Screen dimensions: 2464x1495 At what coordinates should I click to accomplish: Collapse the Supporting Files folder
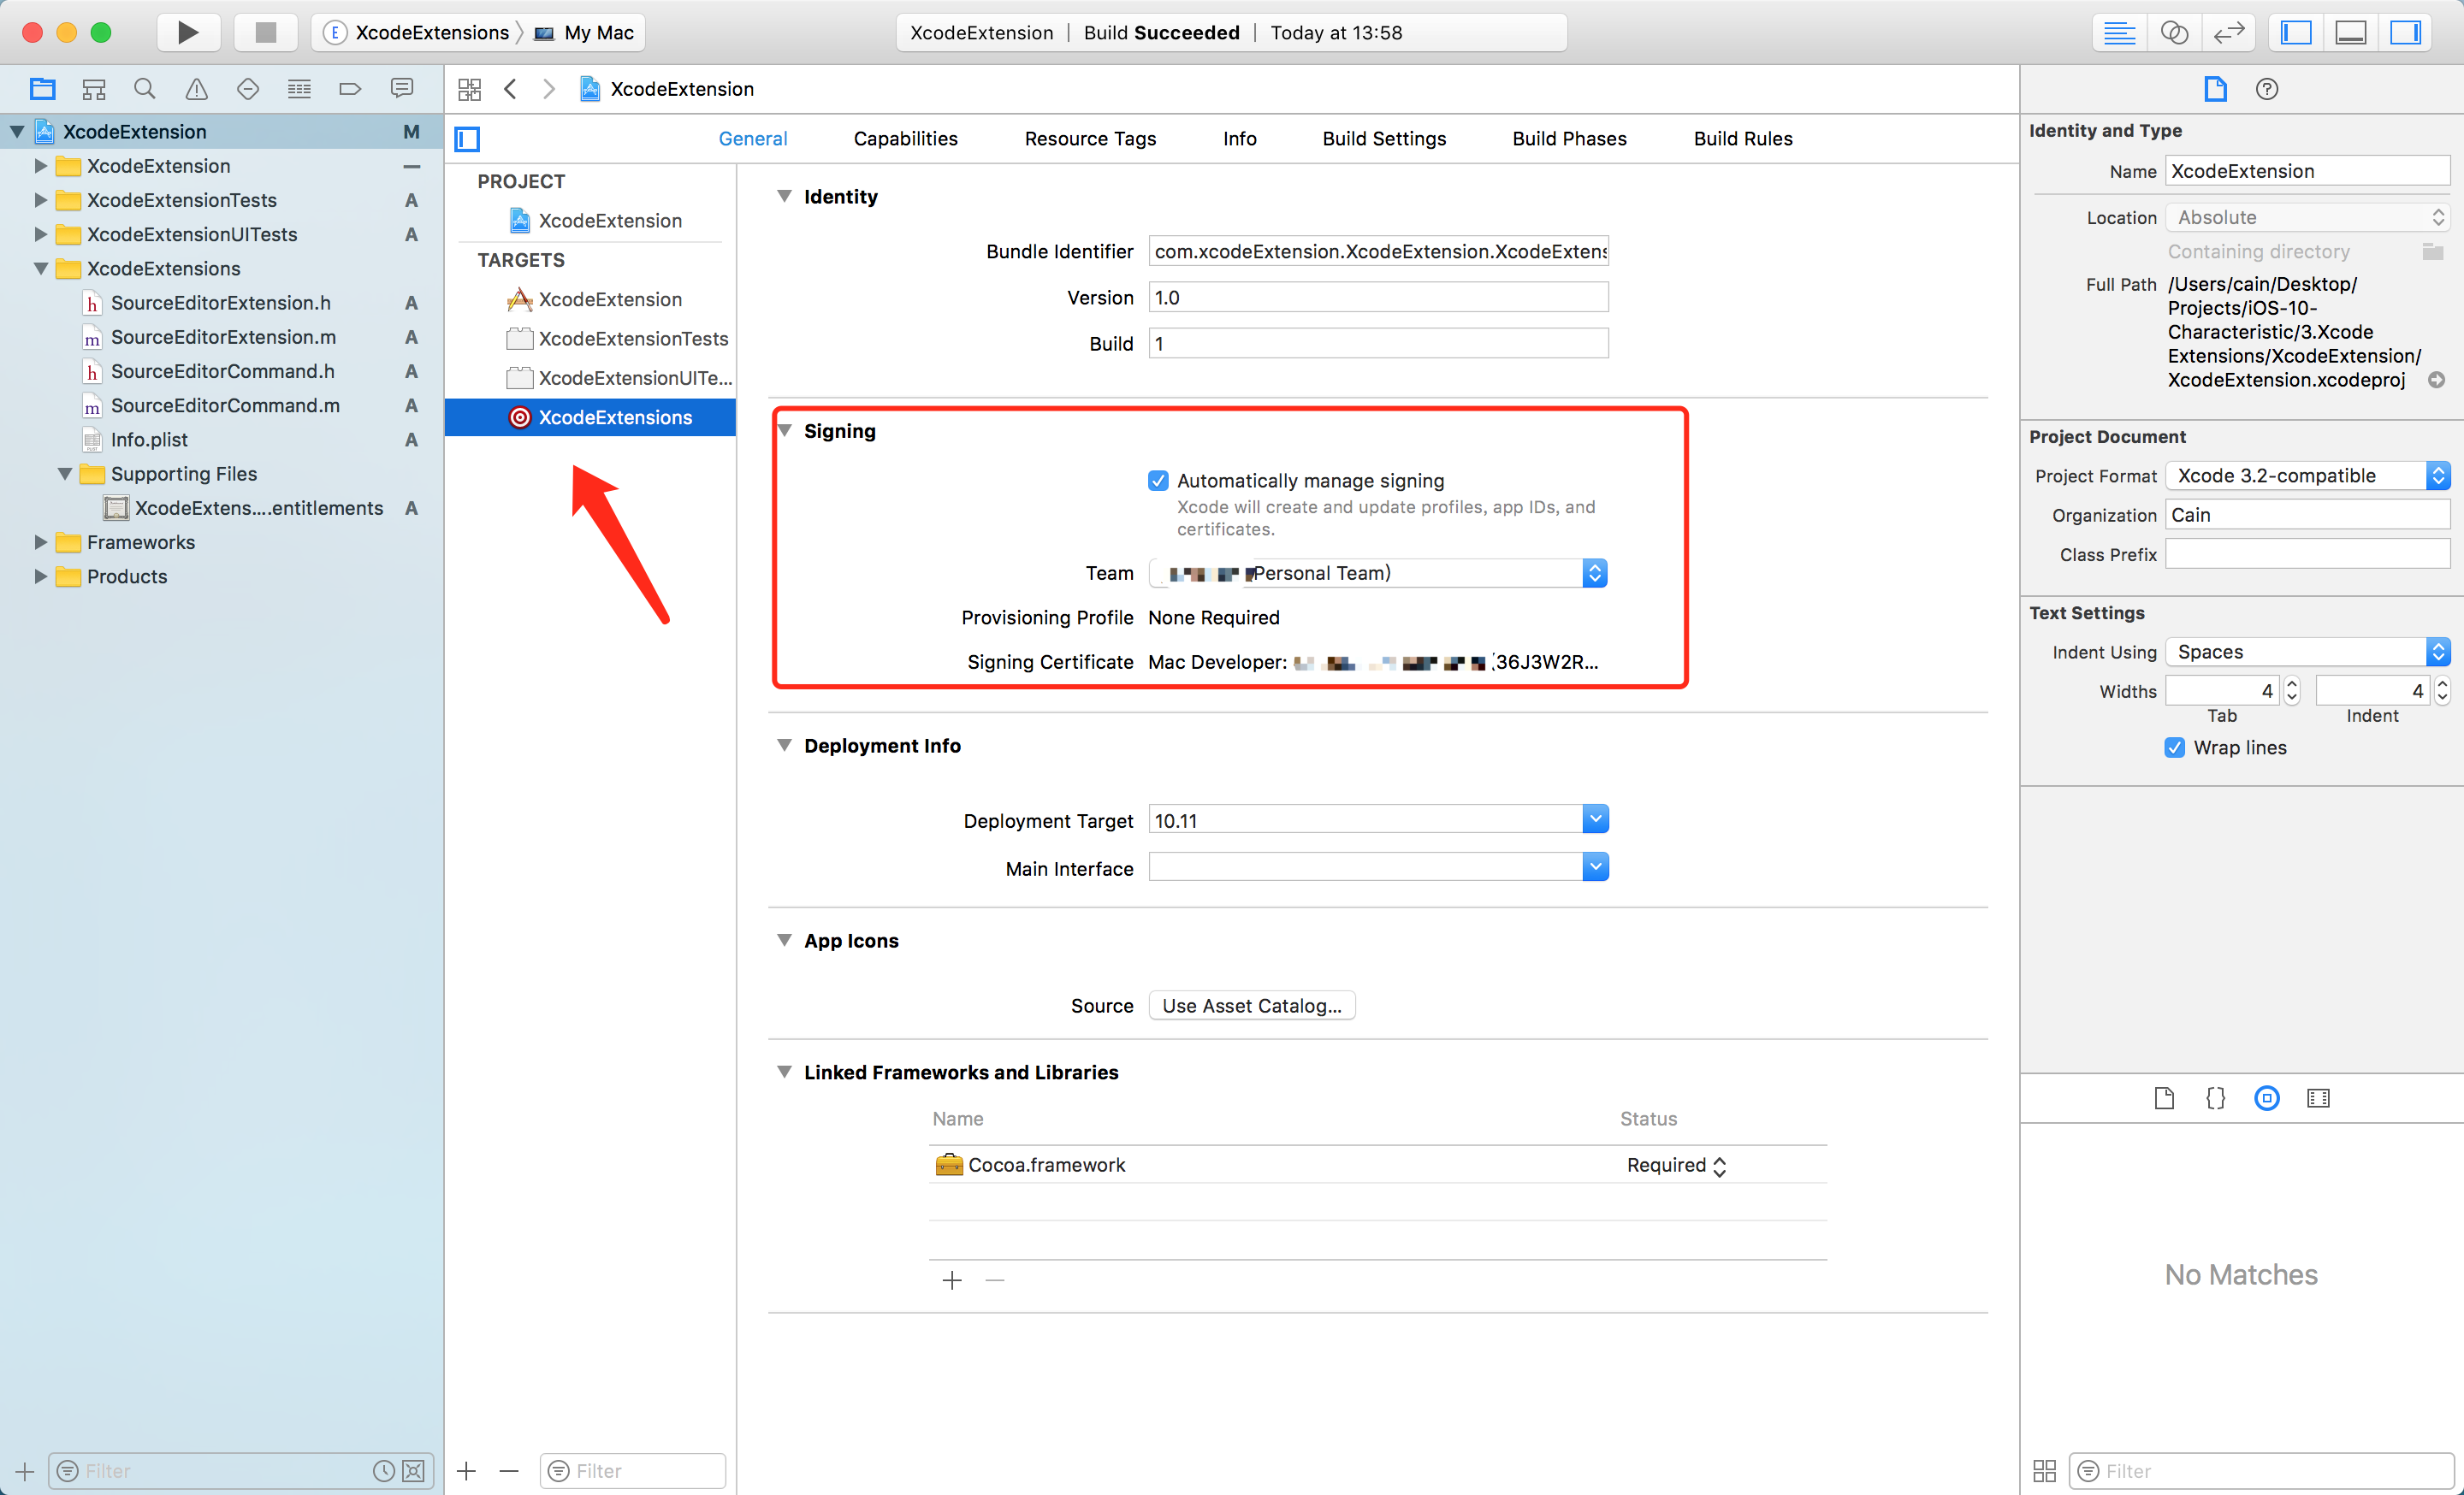point(65,474)
